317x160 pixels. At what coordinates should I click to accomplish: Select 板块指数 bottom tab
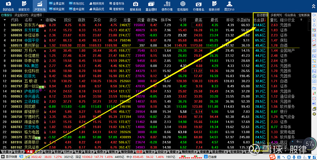point(127,151)
